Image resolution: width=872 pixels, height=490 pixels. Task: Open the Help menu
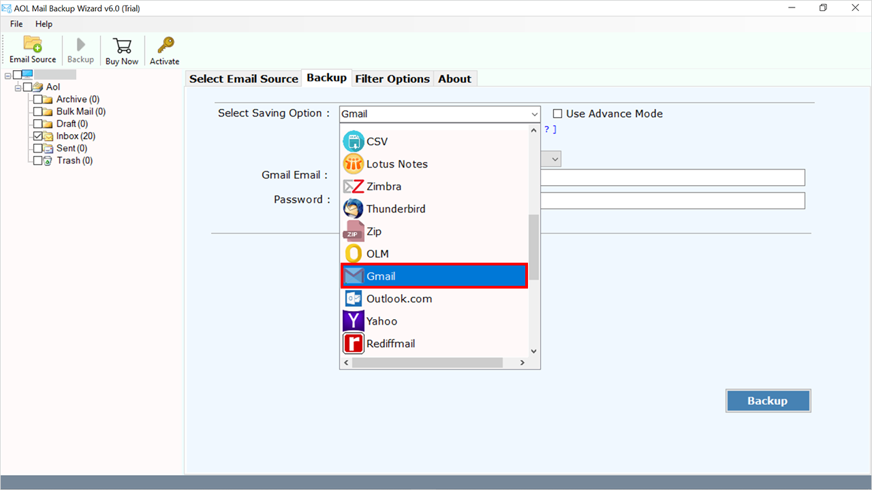tap(44, 24)
